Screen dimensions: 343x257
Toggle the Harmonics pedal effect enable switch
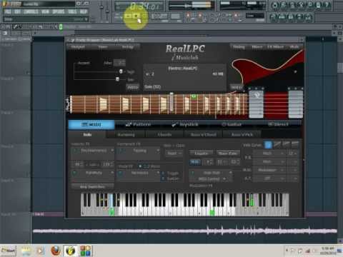[x=120, y=173]
